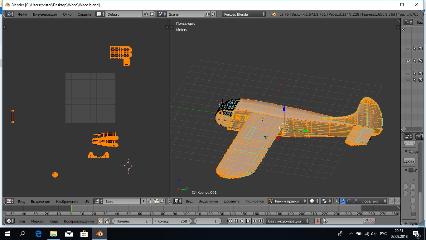Click the Добавить menu in 3D view header
Screen dimensions: 426x240
click(x=231, y=201)
